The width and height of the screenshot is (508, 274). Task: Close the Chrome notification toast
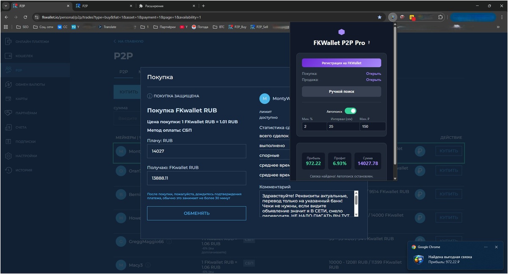[x=496, y=247]
